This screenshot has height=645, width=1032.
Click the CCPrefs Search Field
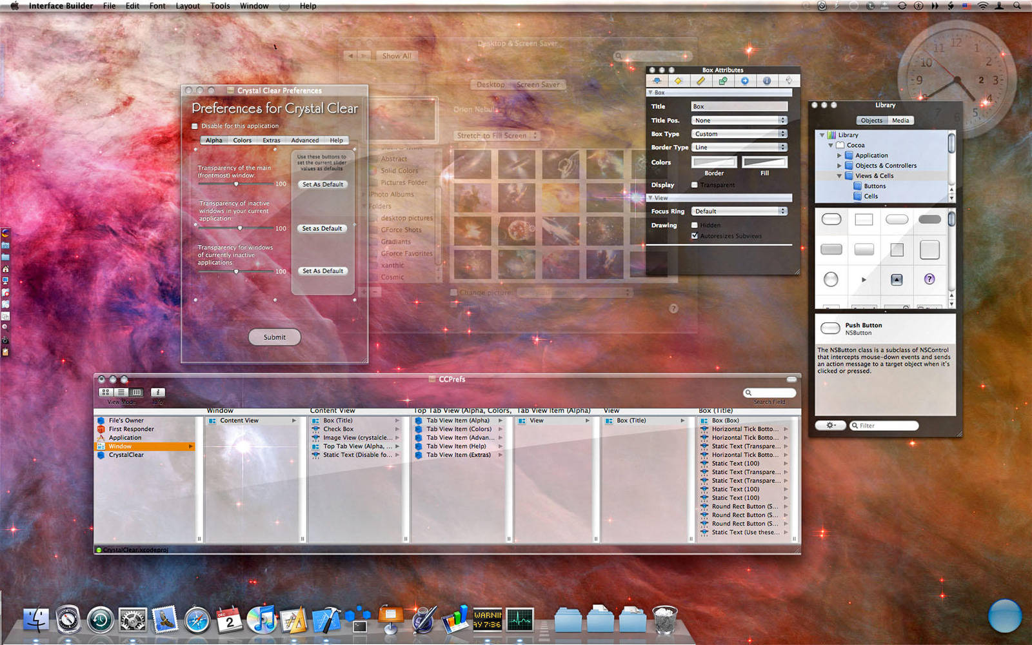pos(770,393)
